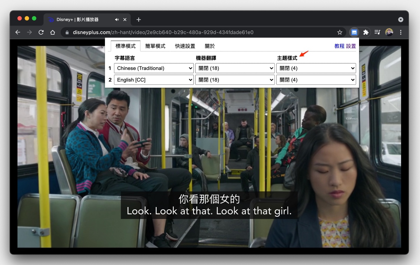
Task: Open the Chrome three-dot menu
Action: click(x=401, y=32)
